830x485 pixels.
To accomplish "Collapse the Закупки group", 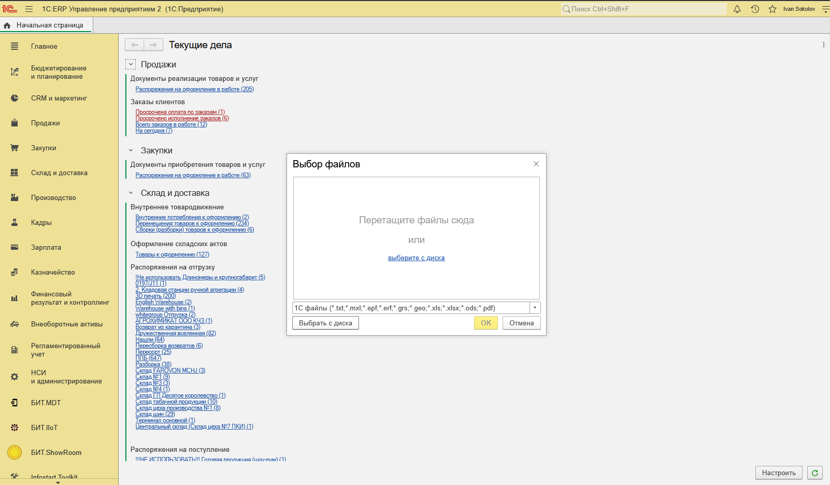I will pos(131,150).
